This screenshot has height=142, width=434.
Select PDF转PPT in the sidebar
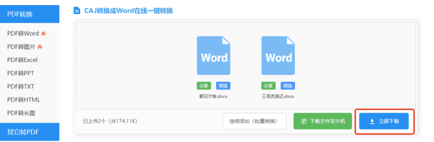tap(20, 73)
